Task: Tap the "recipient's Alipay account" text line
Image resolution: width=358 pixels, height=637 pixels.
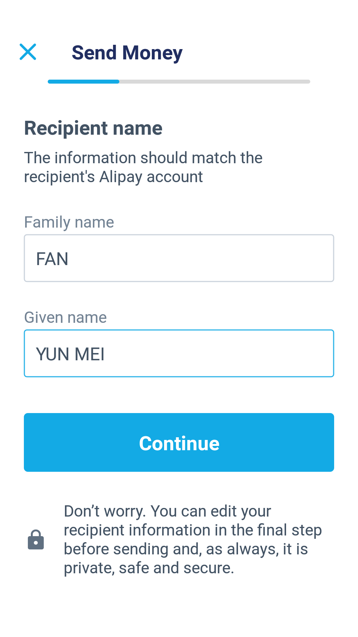Action: point(113,177)
